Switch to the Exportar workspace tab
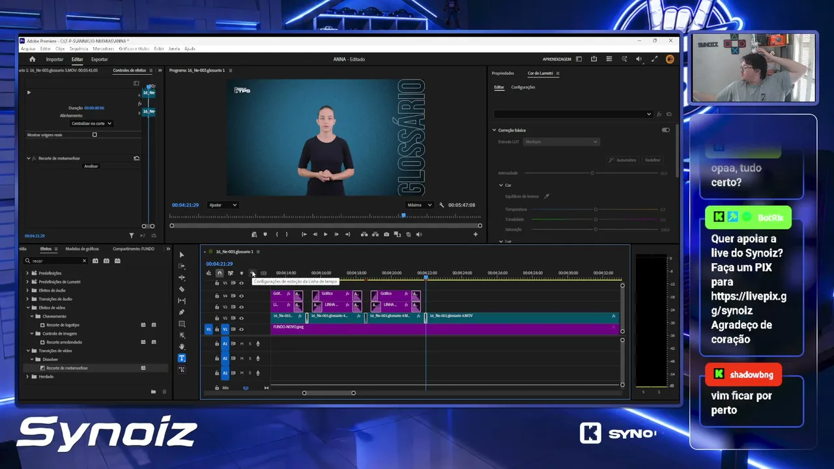Viewport: 834px width, 469px height. click(x=100, y=59)
